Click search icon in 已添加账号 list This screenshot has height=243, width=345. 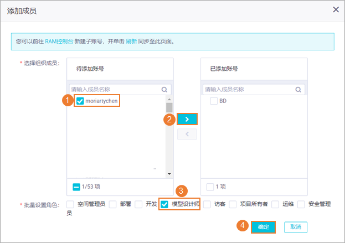click(299, 89)
